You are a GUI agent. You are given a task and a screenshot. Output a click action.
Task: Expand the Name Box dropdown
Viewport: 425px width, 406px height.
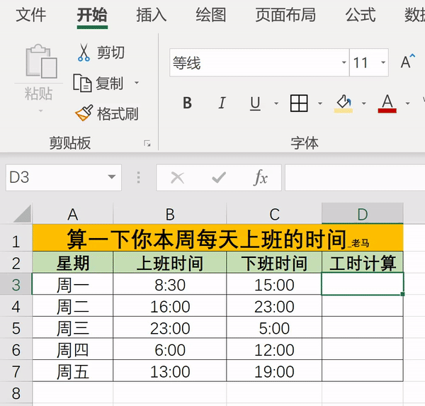coord(112,177)
